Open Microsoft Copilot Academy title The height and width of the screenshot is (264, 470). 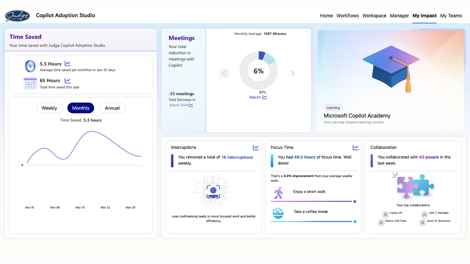coord(357,115)
